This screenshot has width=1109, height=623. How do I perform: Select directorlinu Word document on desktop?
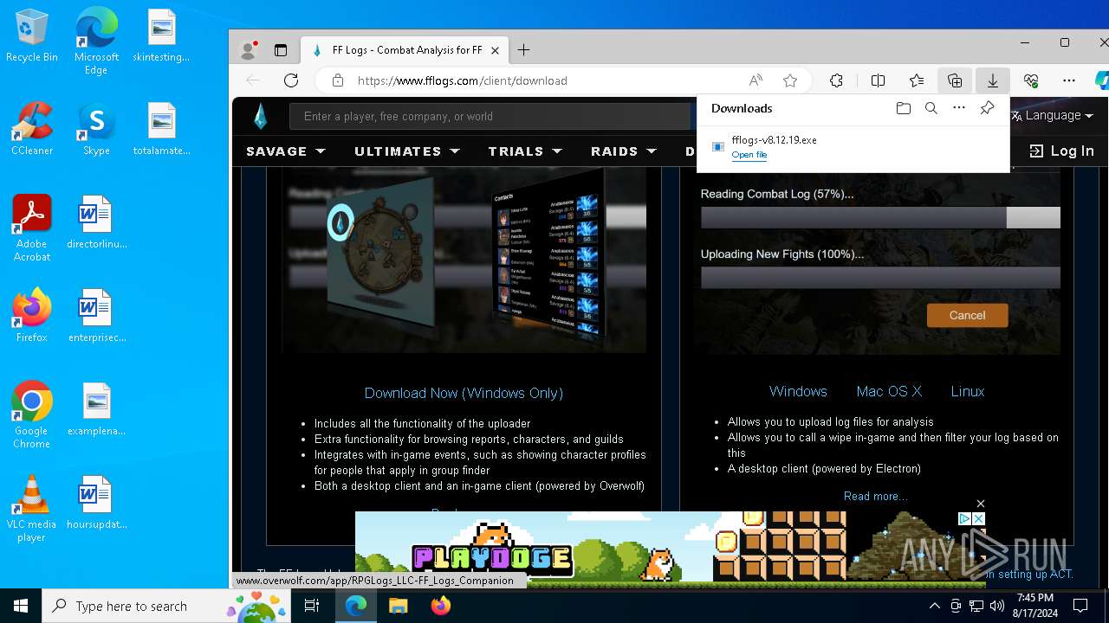96,222
